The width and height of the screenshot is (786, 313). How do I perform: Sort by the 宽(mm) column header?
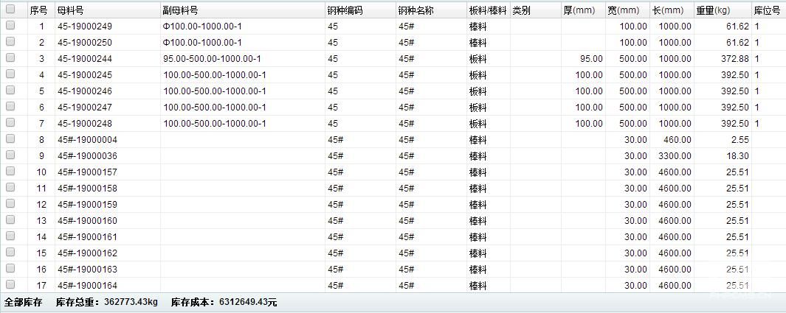627,10
